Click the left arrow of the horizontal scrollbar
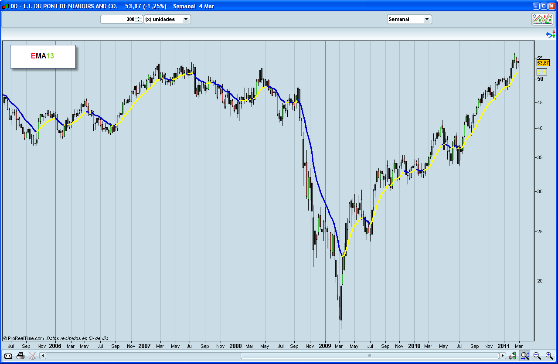The width and height of the screenshot is (558, 364). pyautogui.click(x=42, y=356)
